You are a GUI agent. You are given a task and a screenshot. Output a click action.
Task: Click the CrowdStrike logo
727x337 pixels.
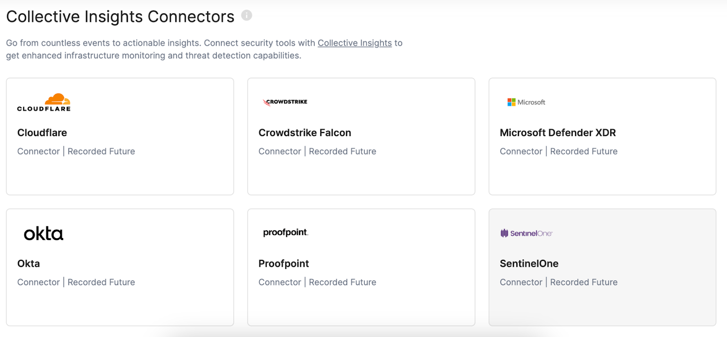285,102
